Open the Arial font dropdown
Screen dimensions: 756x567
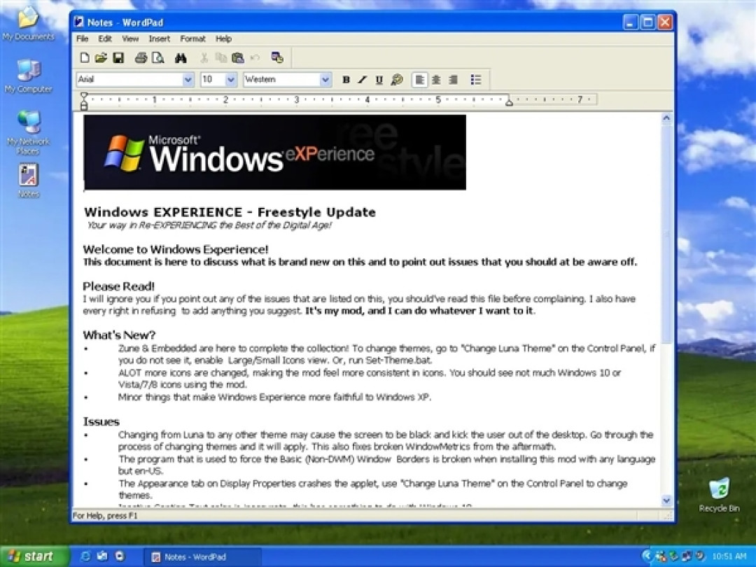(188, 79)
